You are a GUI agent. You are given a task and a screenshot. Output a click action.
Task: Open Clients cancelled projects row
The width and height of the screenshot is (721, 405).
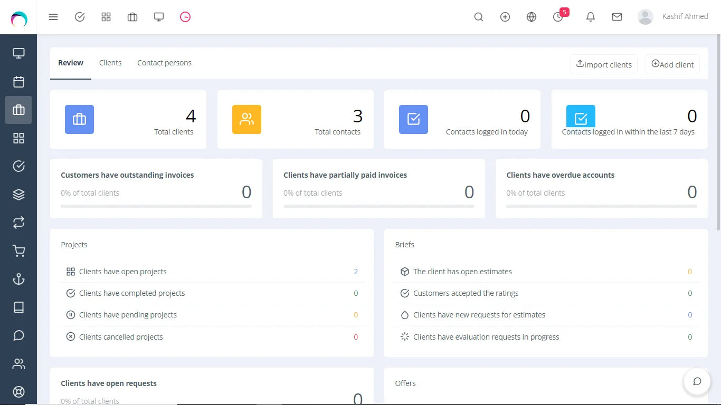click(x=212, y=337)
